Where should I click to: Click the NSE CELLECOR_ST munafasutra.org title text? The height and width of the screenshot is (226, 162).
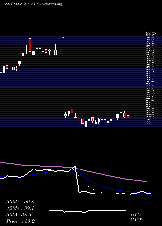pyautogui.click(x=33, y=4)
